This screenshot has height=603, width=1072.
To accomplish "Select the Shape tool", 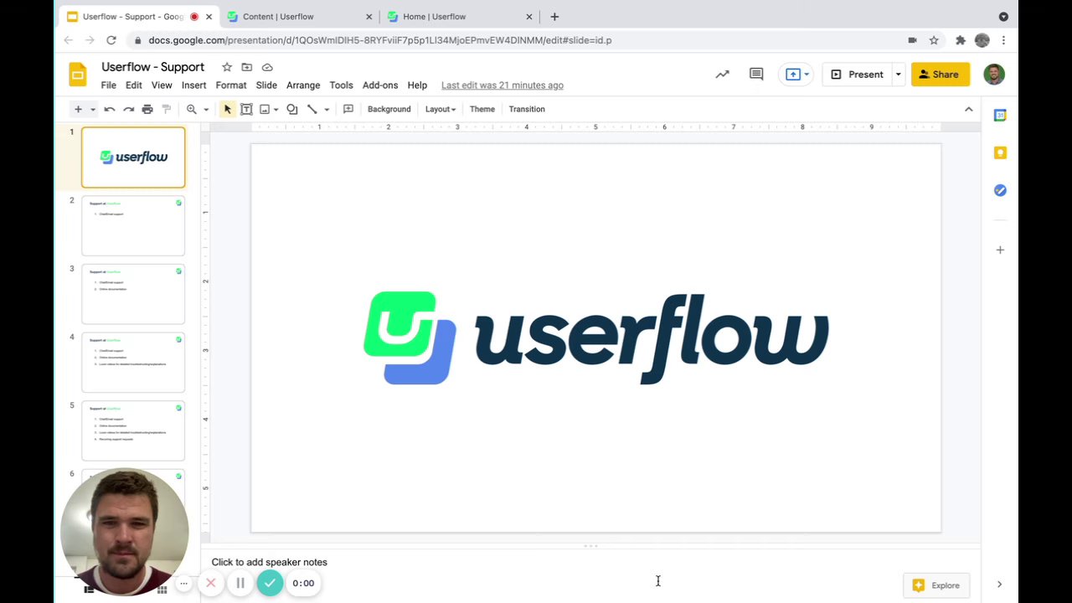I will [292, 109].
